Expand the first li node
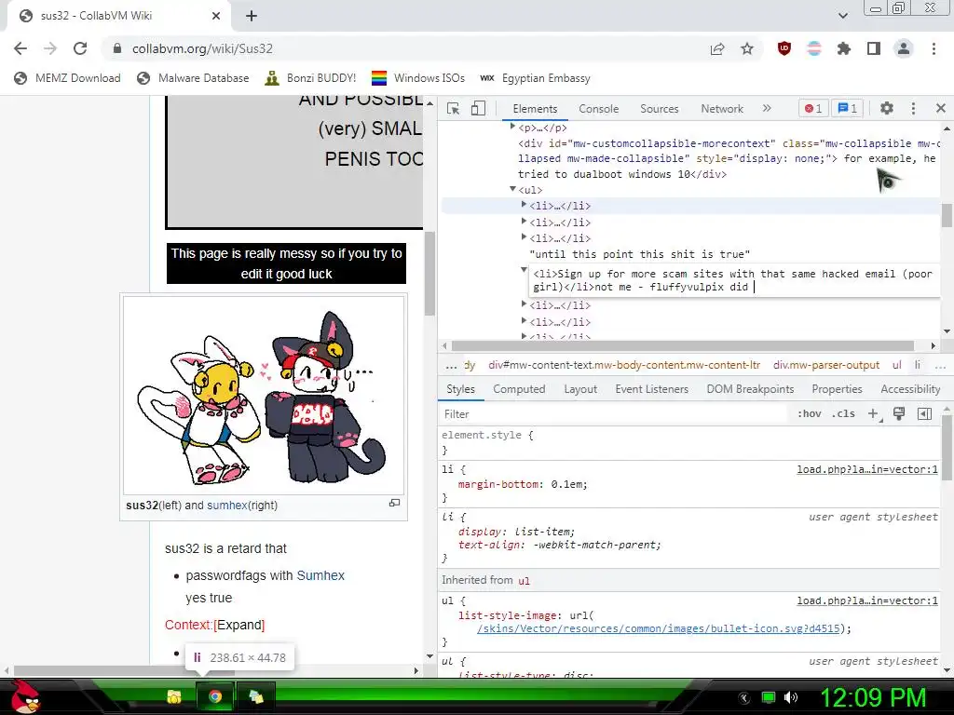 tap(524, 205)
